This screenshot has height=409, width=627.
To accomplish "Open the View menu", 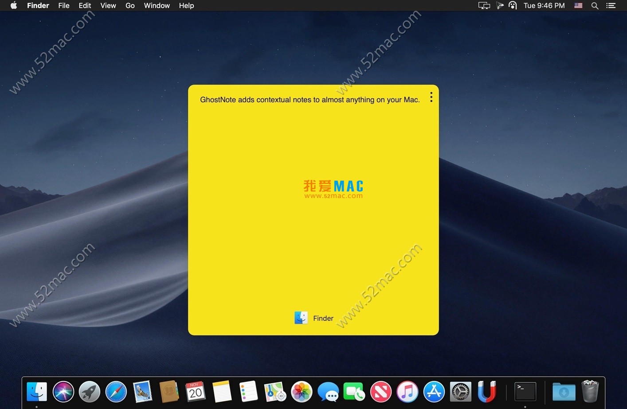I will tap(108, 5).
